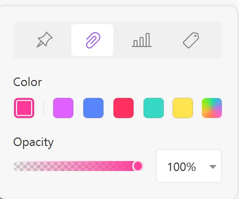The height and width of the screenshot is (199, 239).
Task: Click the middle of the opacity slider track
Action: click(x=78, y=166)
